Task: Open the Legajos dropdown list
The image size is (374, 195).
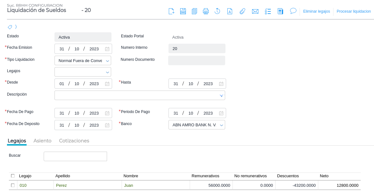Action: tap(107, 72)
